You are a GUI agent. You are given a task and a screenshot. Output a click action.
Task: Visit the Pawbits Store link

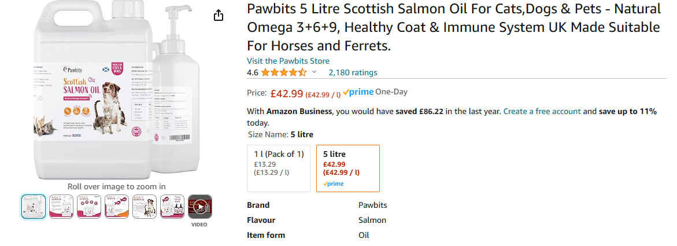point(288,61)
